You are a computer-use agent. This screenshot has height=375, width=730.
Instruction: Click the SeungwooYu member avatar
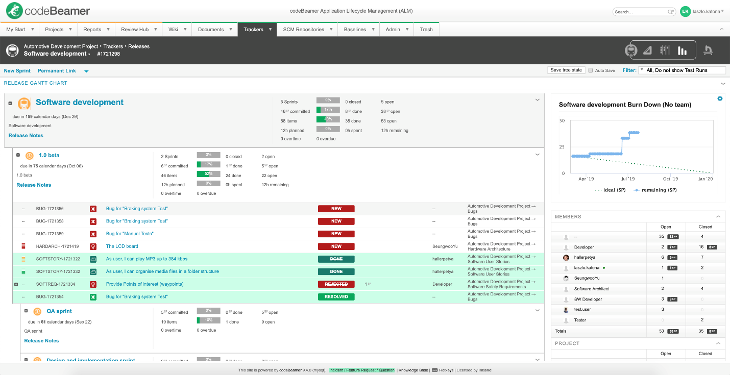566,279
